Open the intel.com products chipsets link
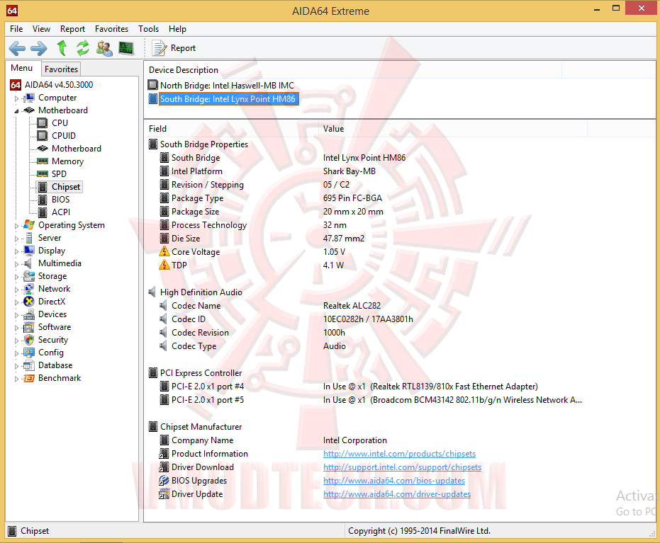This screenshot has width=660, height=543. click(399, 454)
